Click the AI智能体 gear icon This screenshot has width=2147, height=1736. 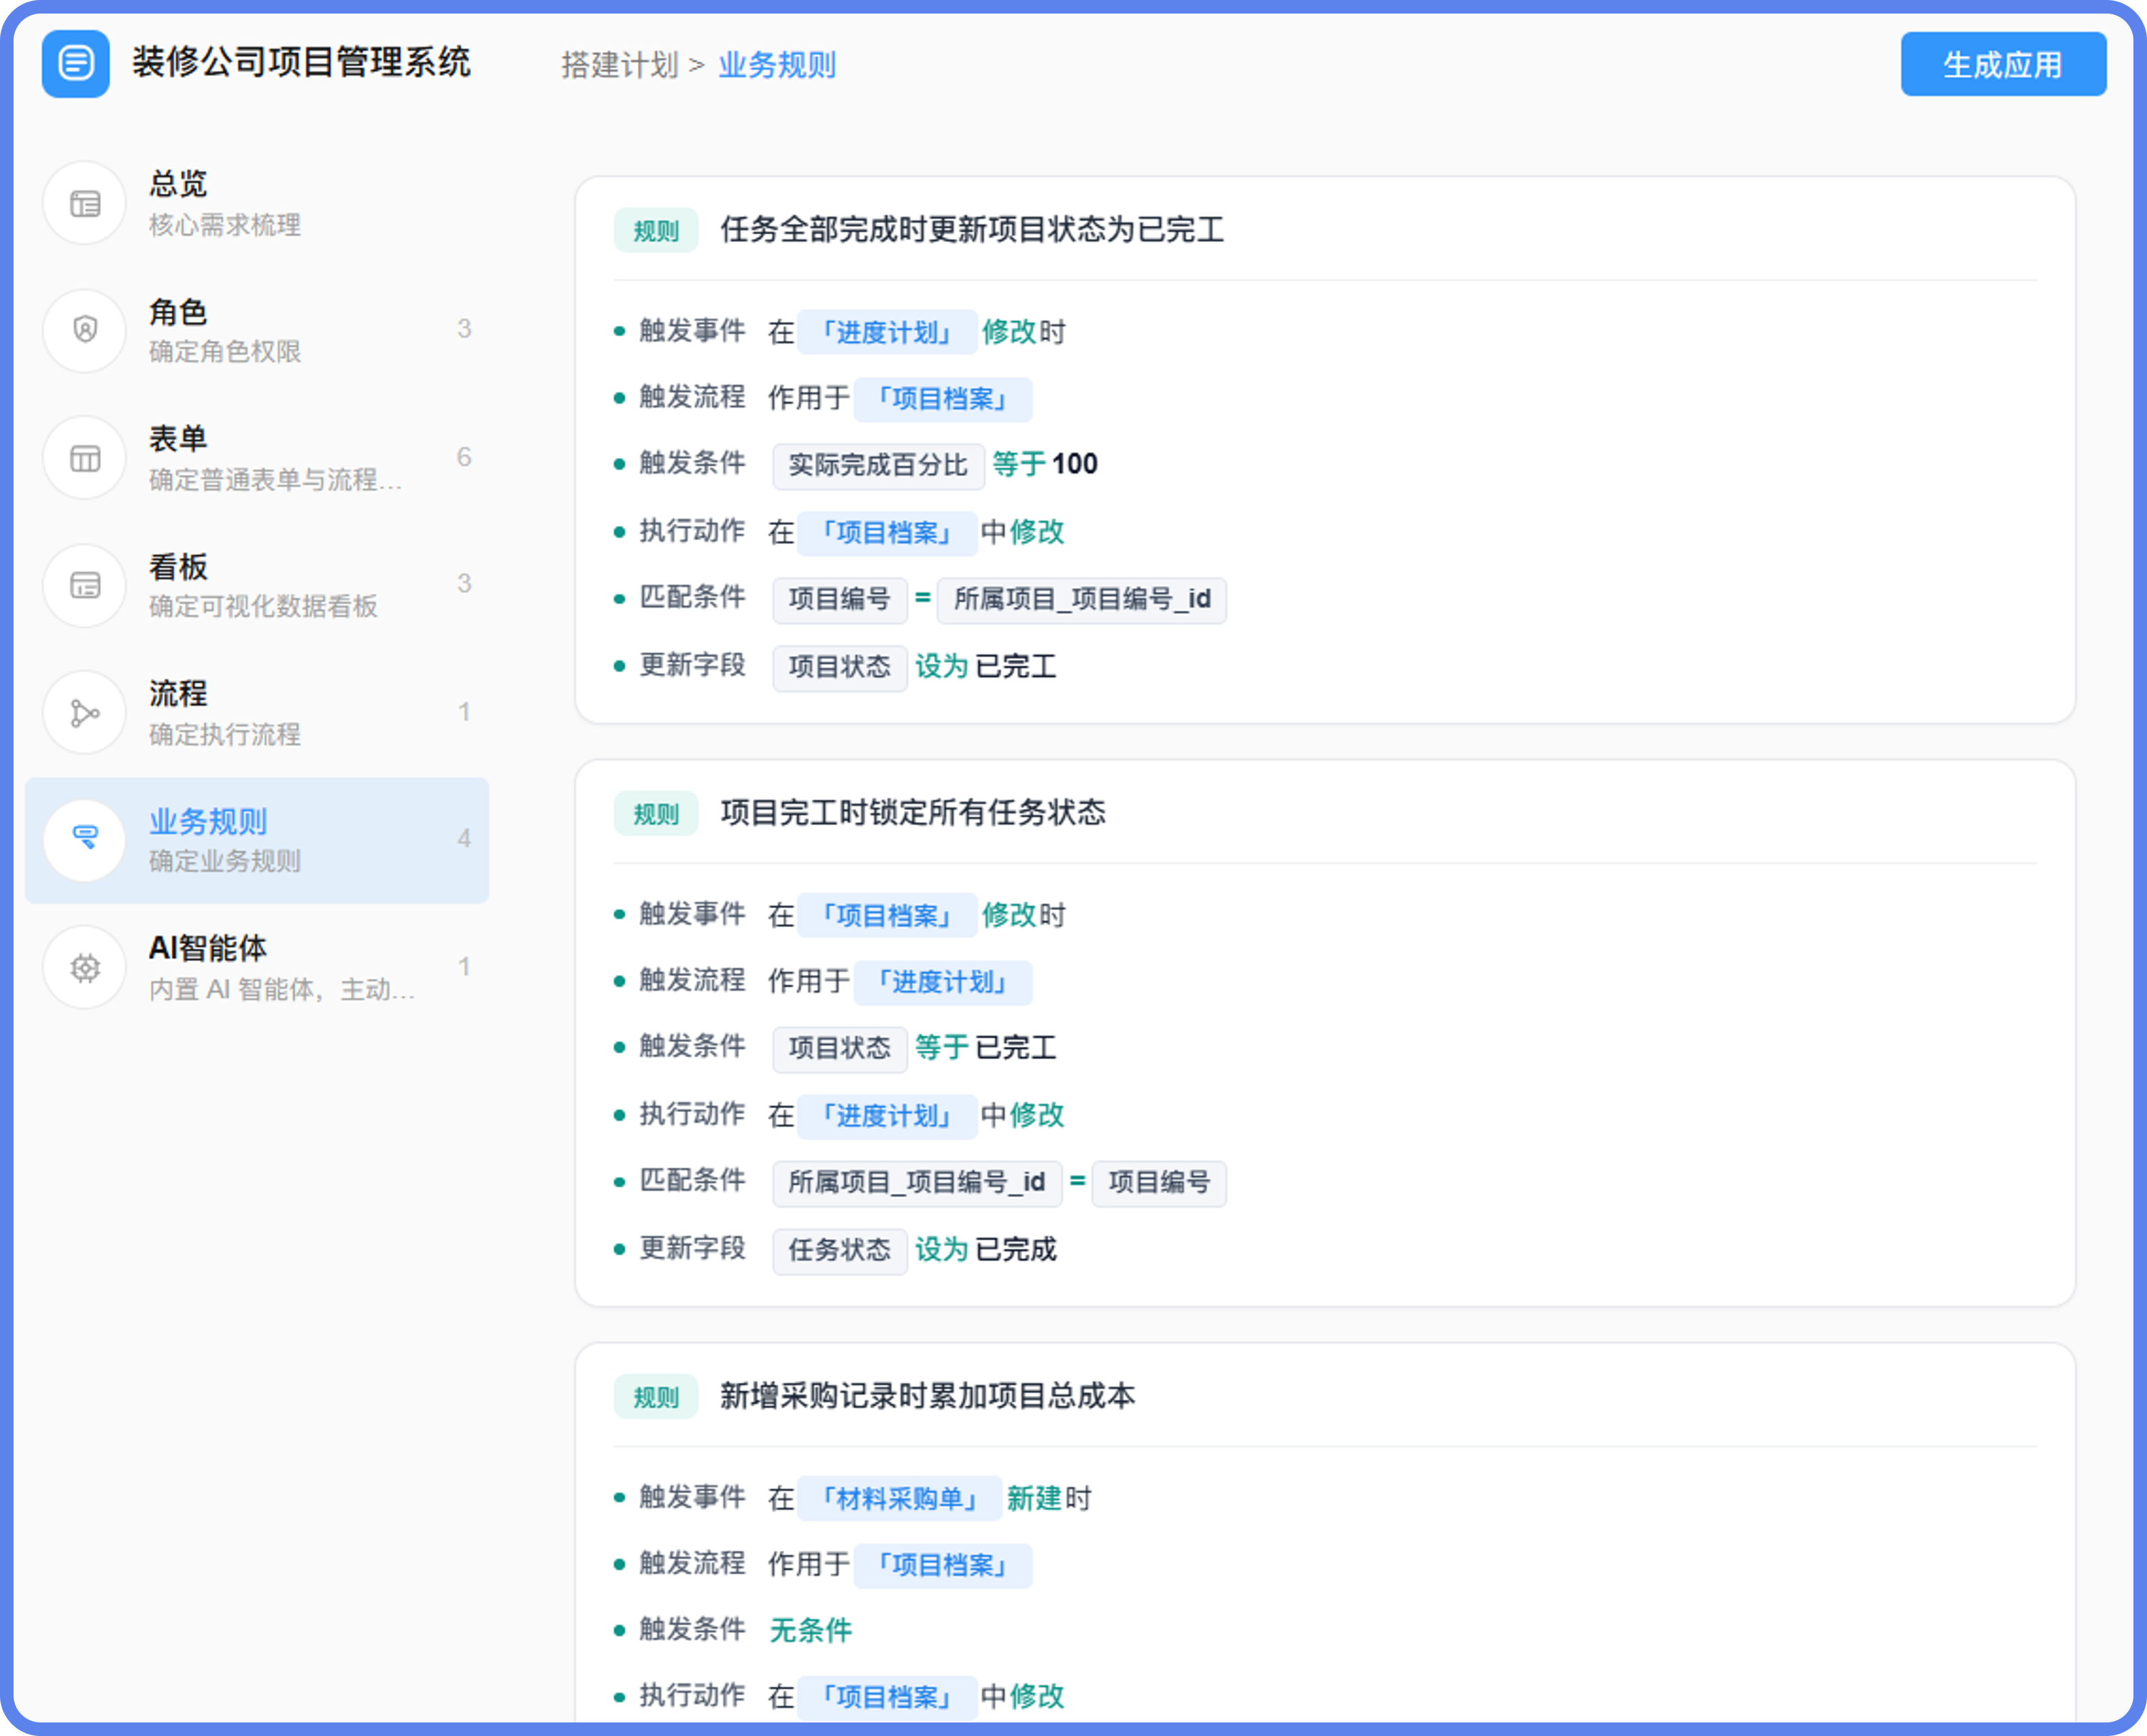tap(85, 967)
